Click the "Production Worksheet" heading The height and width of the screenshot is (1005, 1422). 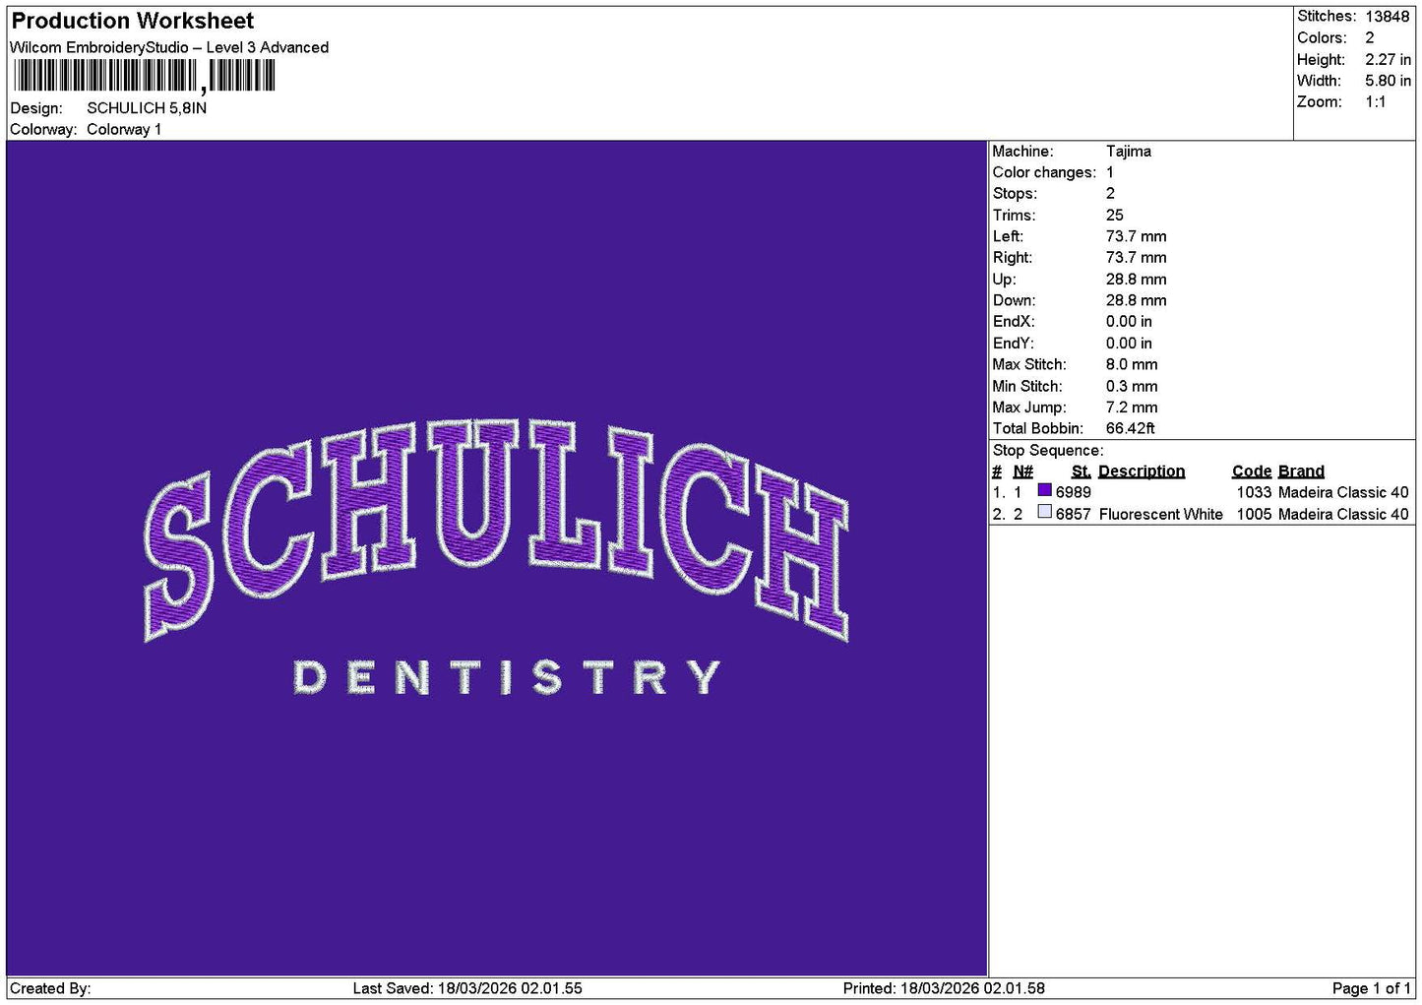pos(133,21)
